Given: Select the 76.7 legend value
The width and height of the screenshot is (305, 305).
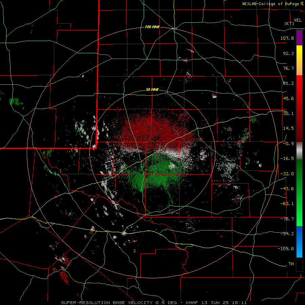Looking at the screenshot, I should (x=288, y=68).
